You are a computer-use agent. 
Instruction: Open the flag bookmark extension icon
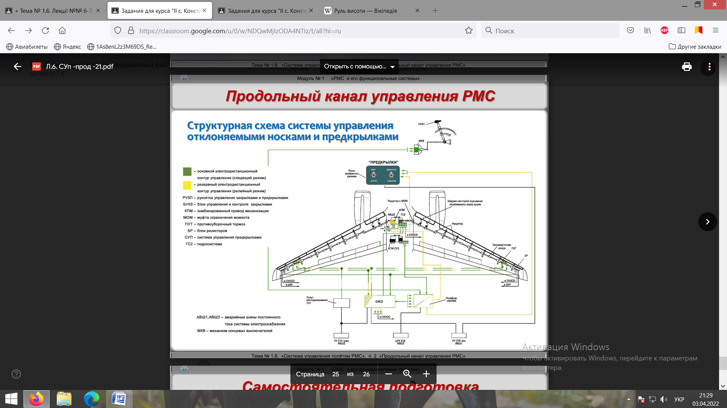pos(699,31)
